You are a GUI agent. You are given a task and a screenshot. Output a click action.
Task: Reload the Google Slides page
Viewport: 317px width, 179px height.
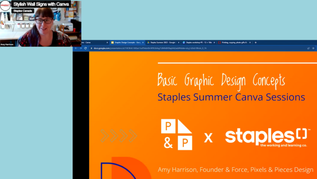pyautogui.click(x=85, y=48)
